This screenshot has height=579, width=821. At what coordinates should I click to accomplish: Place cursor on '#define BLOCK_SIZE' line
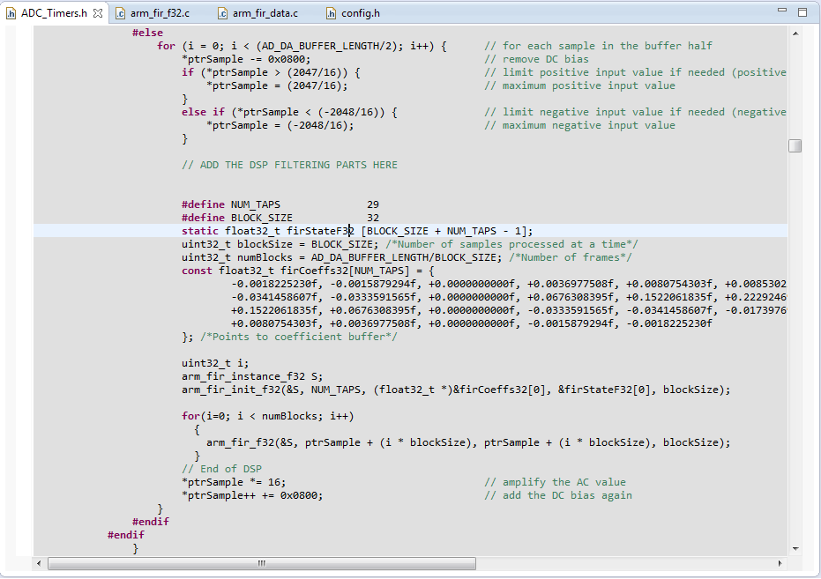pyautogui.click(x=280, y=218)
